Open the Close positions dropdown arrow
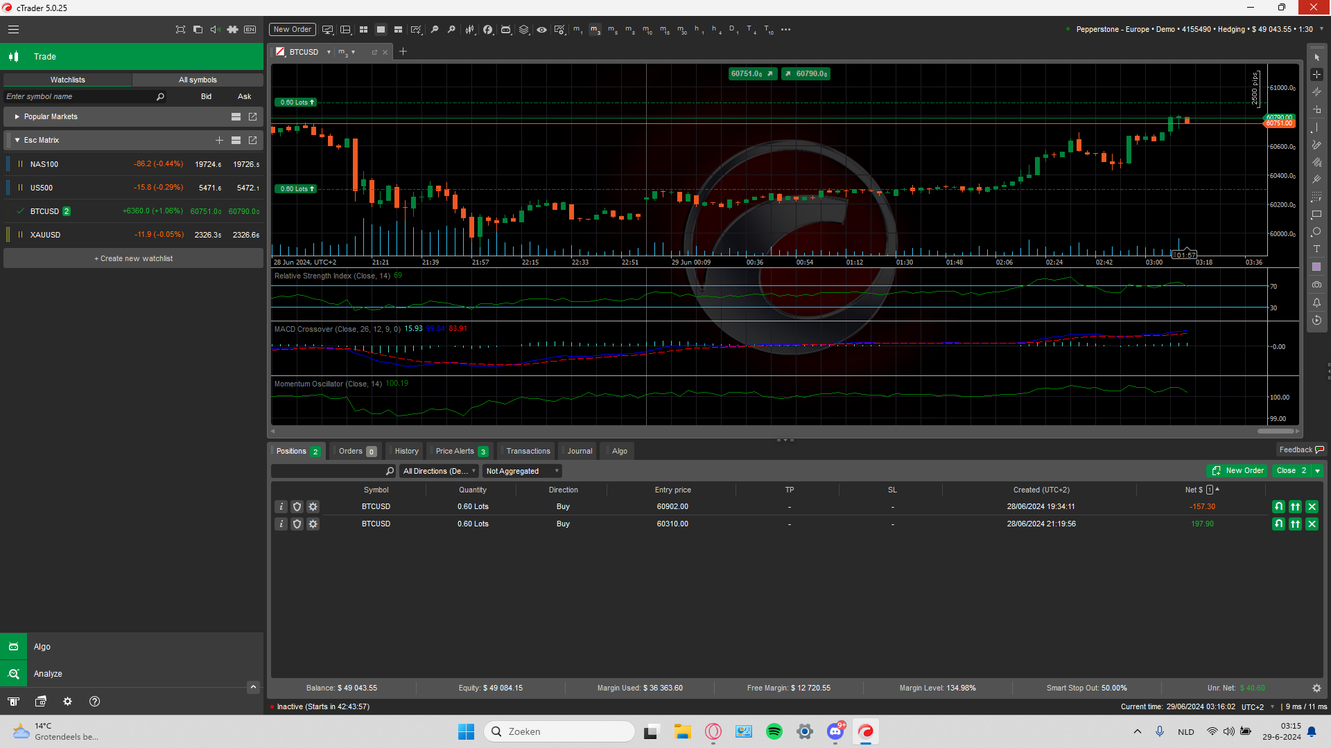Screen dimensions: 1331x748 click(1317, 471)
